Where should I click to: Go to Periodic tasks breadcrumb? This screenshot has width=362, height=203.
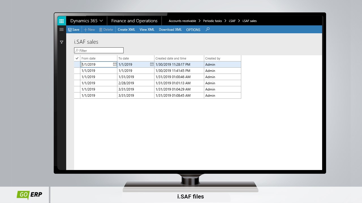pos(212,21)
